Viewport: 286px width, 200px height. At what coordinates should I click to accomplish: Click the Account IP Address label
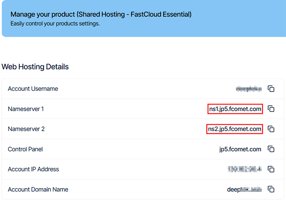(33, 169)
